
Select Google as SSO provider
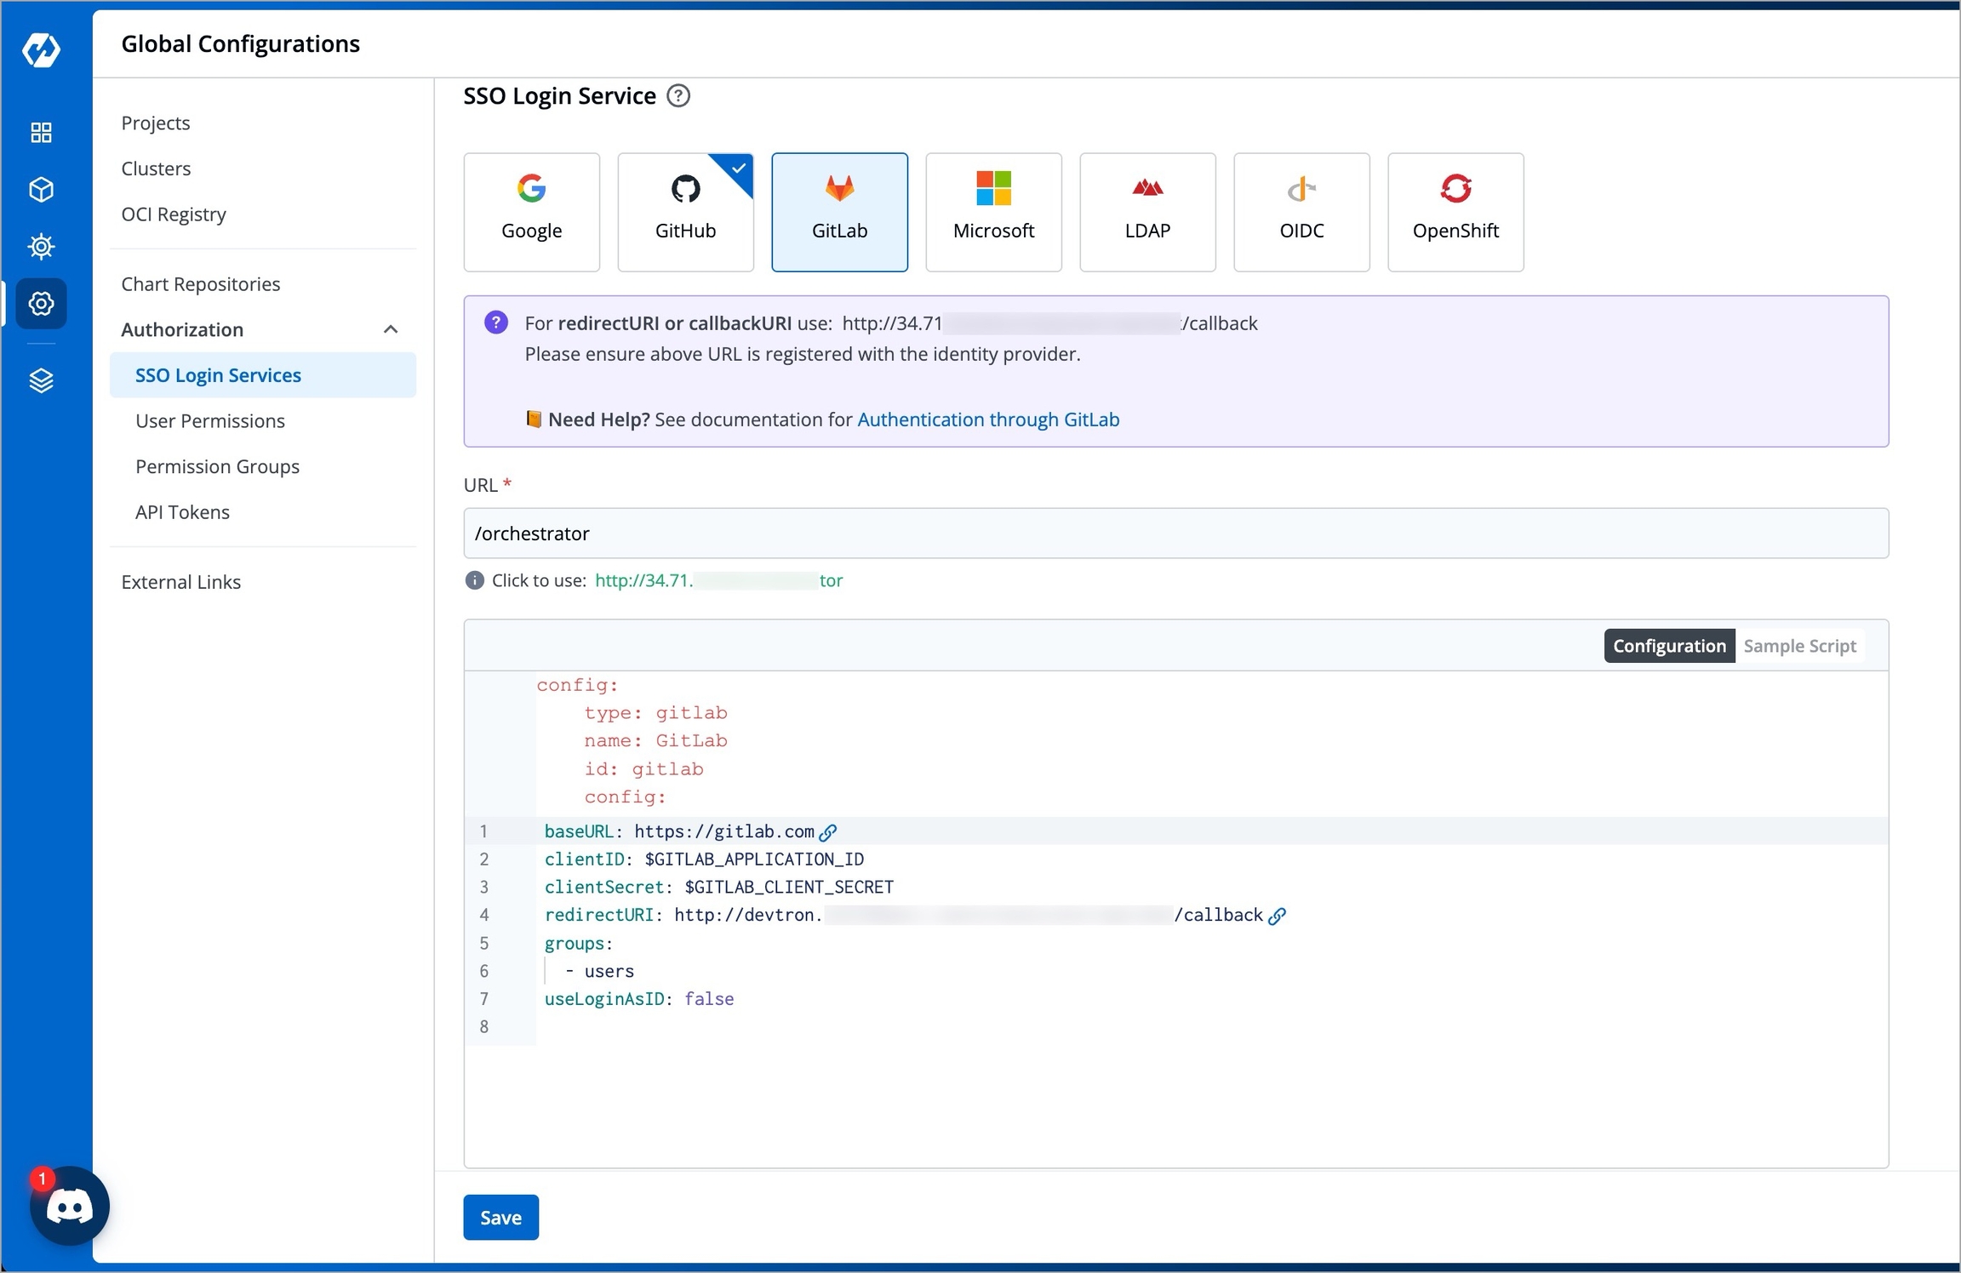(531, 212)
